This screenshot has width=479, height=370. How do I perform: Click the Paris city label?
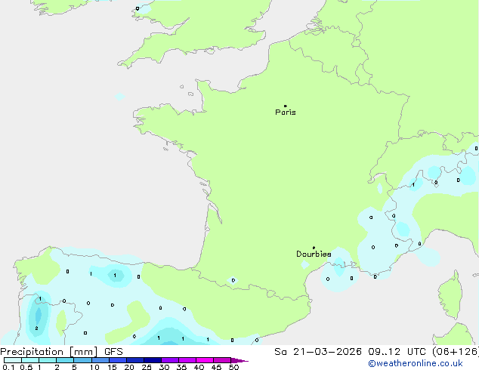(x=286, y=113)
